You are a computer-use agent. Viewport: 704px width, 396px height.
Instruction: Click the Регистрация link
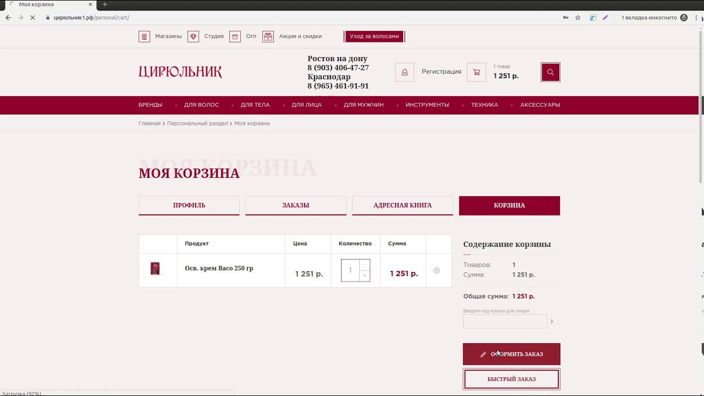click(x=442, y=71)
